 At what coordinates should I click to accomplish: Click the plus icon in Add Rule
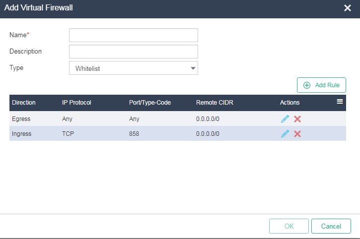coord(307,85)
